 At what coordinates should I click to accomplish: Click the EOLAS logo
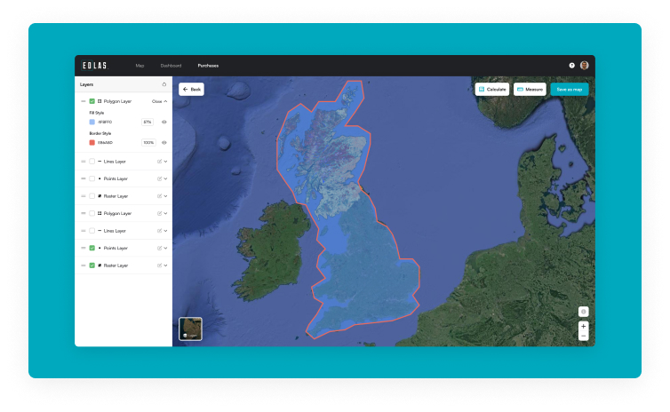point(95,66)
